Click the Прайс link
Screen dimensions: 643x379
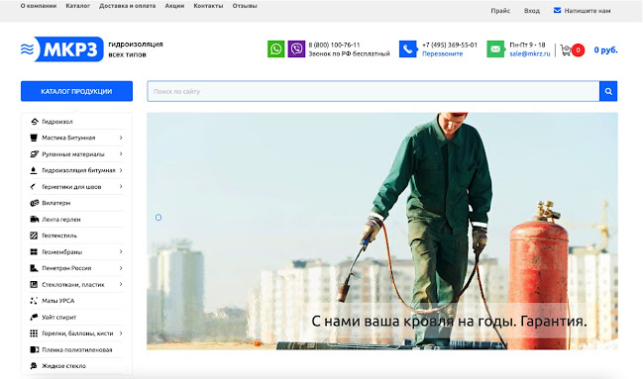pos(500,11)
